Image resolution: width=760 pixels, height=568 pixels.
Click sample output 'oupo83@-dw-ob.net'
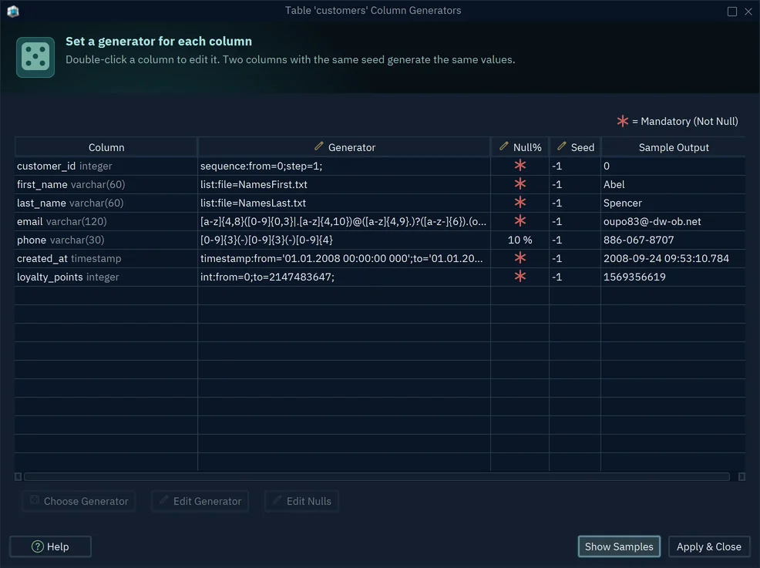[652, 221]
